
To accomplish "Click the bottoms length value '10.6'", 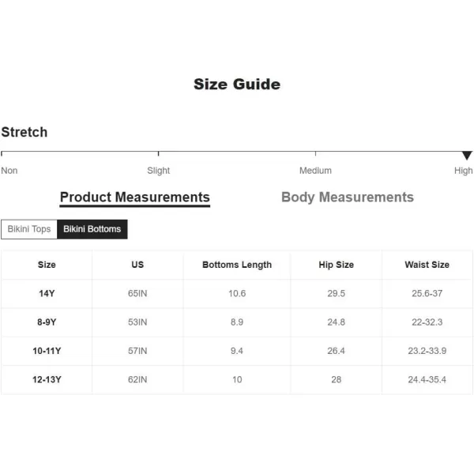I will [237, 293].
